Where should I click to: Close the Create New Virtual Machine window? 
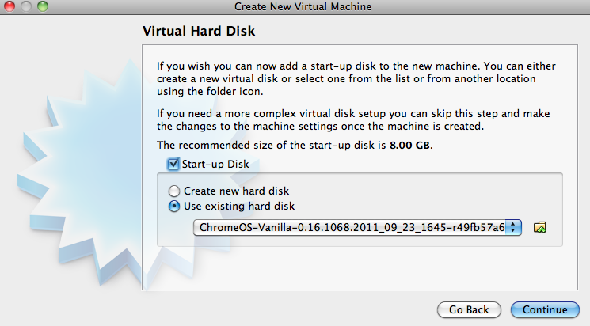point(10,6)
